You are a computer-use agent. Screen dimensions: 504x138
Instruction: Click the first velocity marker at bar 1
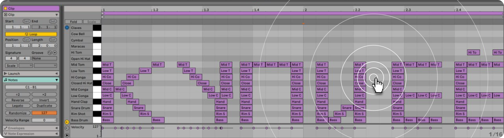coord(102,128)
